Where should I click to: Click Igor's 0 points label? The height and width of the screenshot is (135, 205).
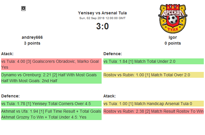(172, 43)
